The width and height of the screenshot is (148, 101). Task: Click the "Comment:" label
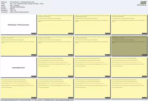4,12
